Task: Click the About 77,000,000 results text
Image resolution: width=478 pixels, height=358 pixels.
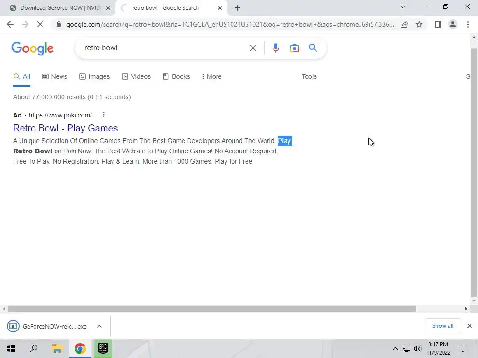Action: coord(72,97)
